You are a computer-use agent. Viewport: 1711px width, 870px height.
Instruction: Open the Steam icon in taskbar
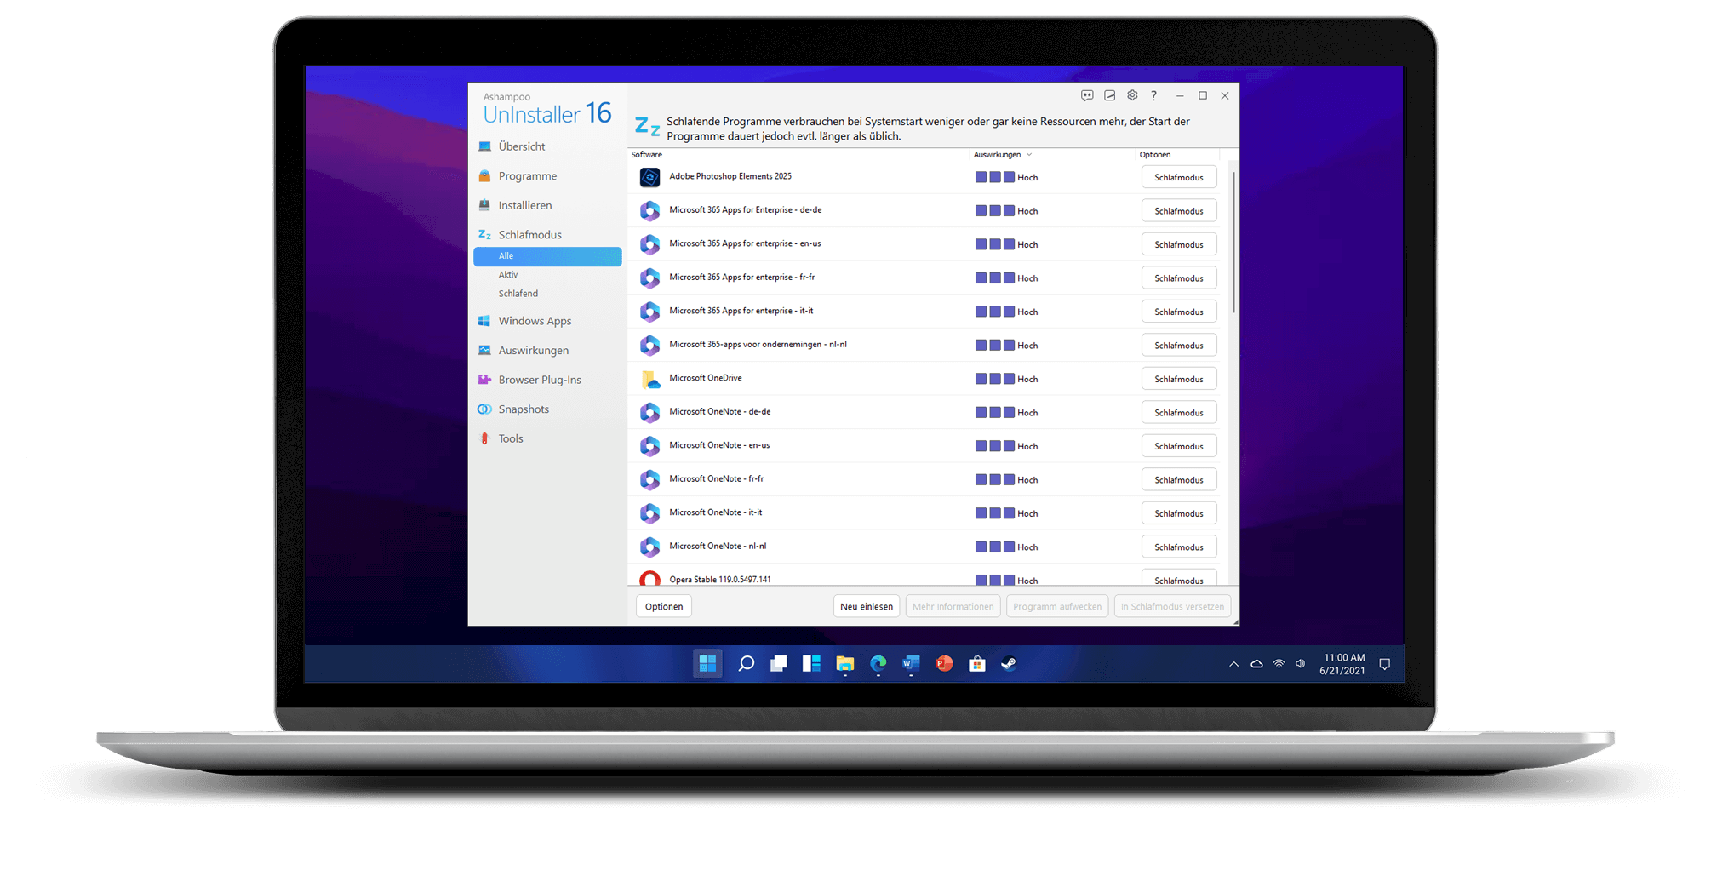click(1009, 664)
